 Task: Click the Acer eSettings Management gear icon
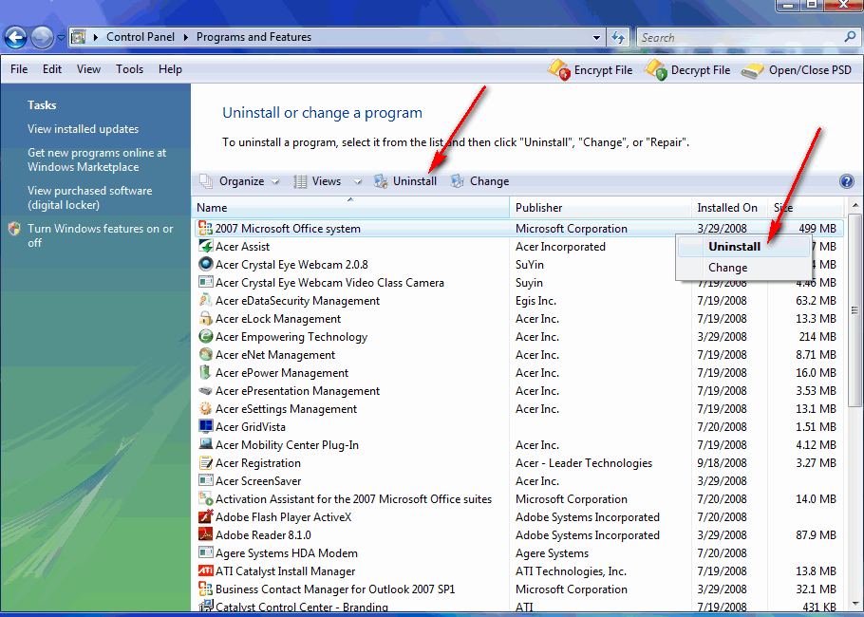point(205,409)
